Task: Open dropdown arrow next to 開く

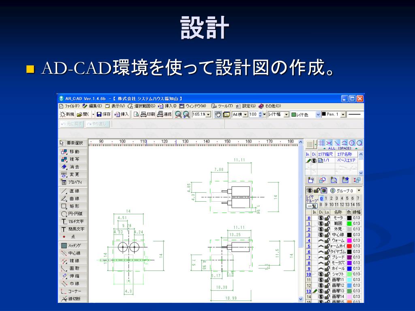Action: coord(93,115)
